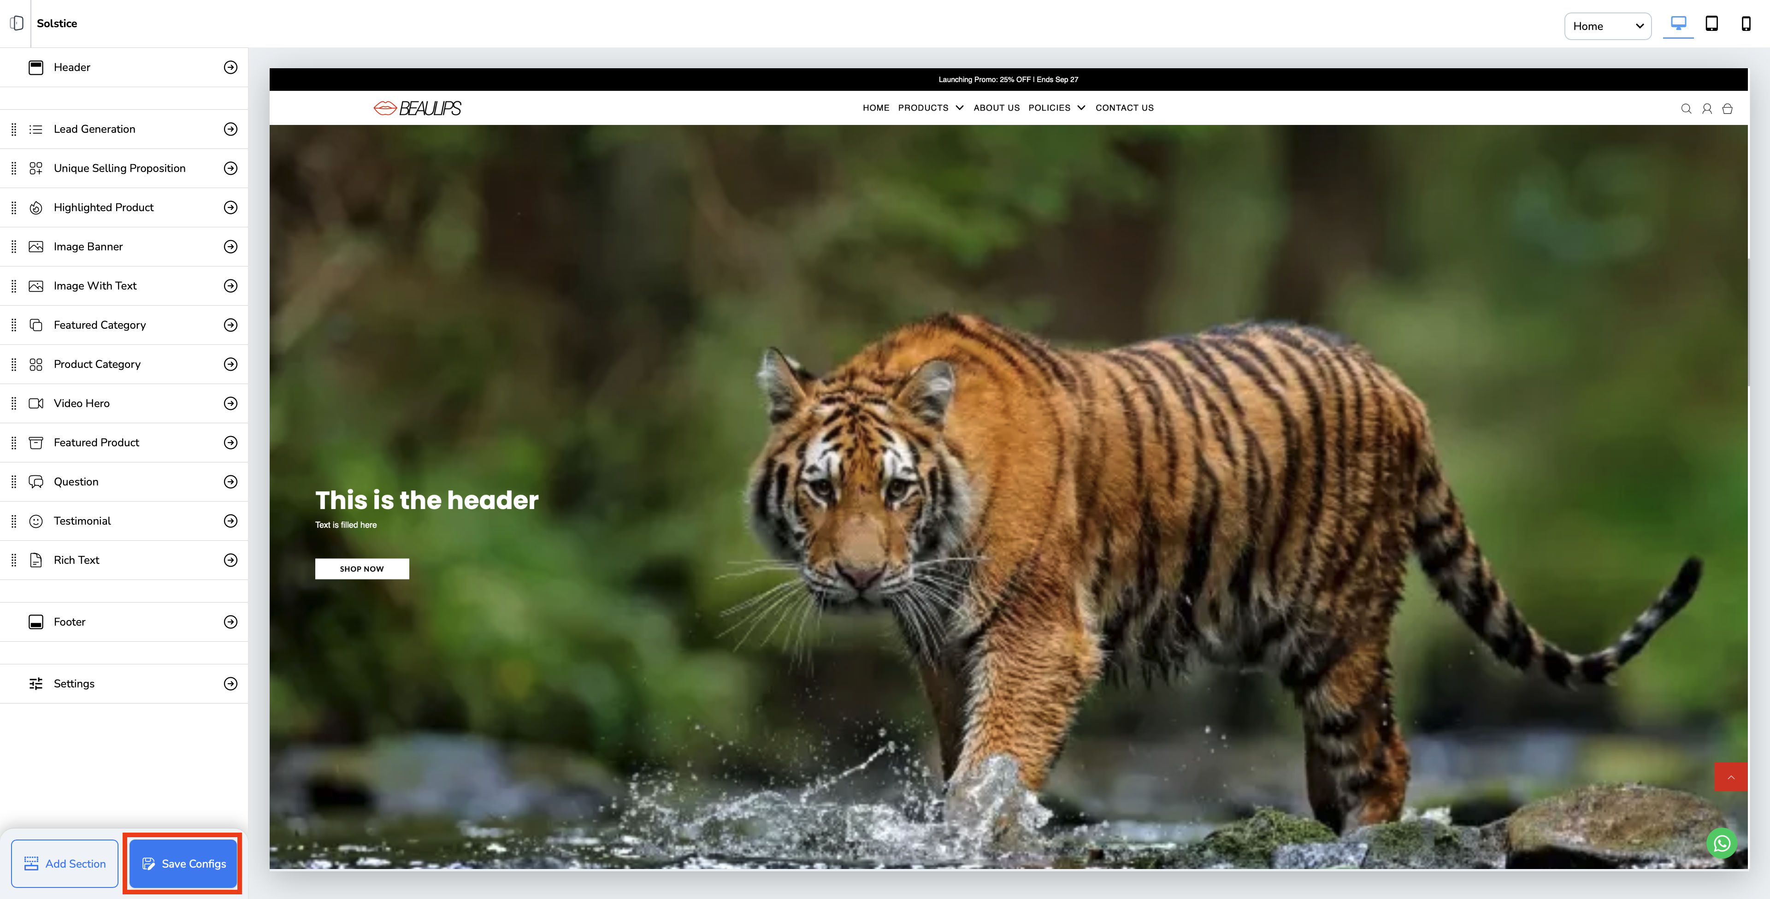Image resolution: width=1770 pixels, height=899 pixels.
Task: Open the shopping cart icon
Action: coord(1727,109)
